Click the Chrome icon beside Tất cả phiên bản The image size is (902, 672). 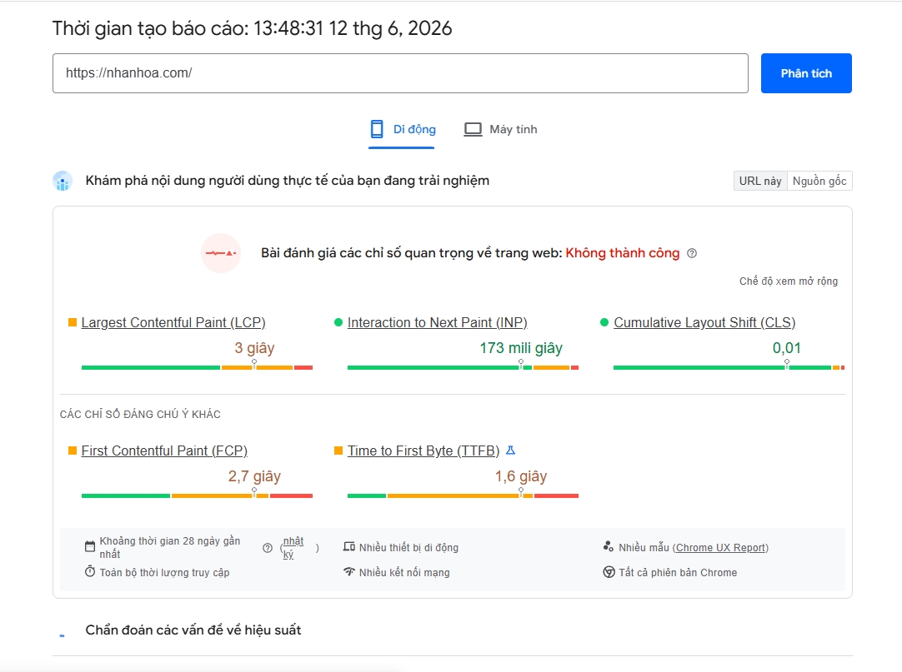[609, 572]
